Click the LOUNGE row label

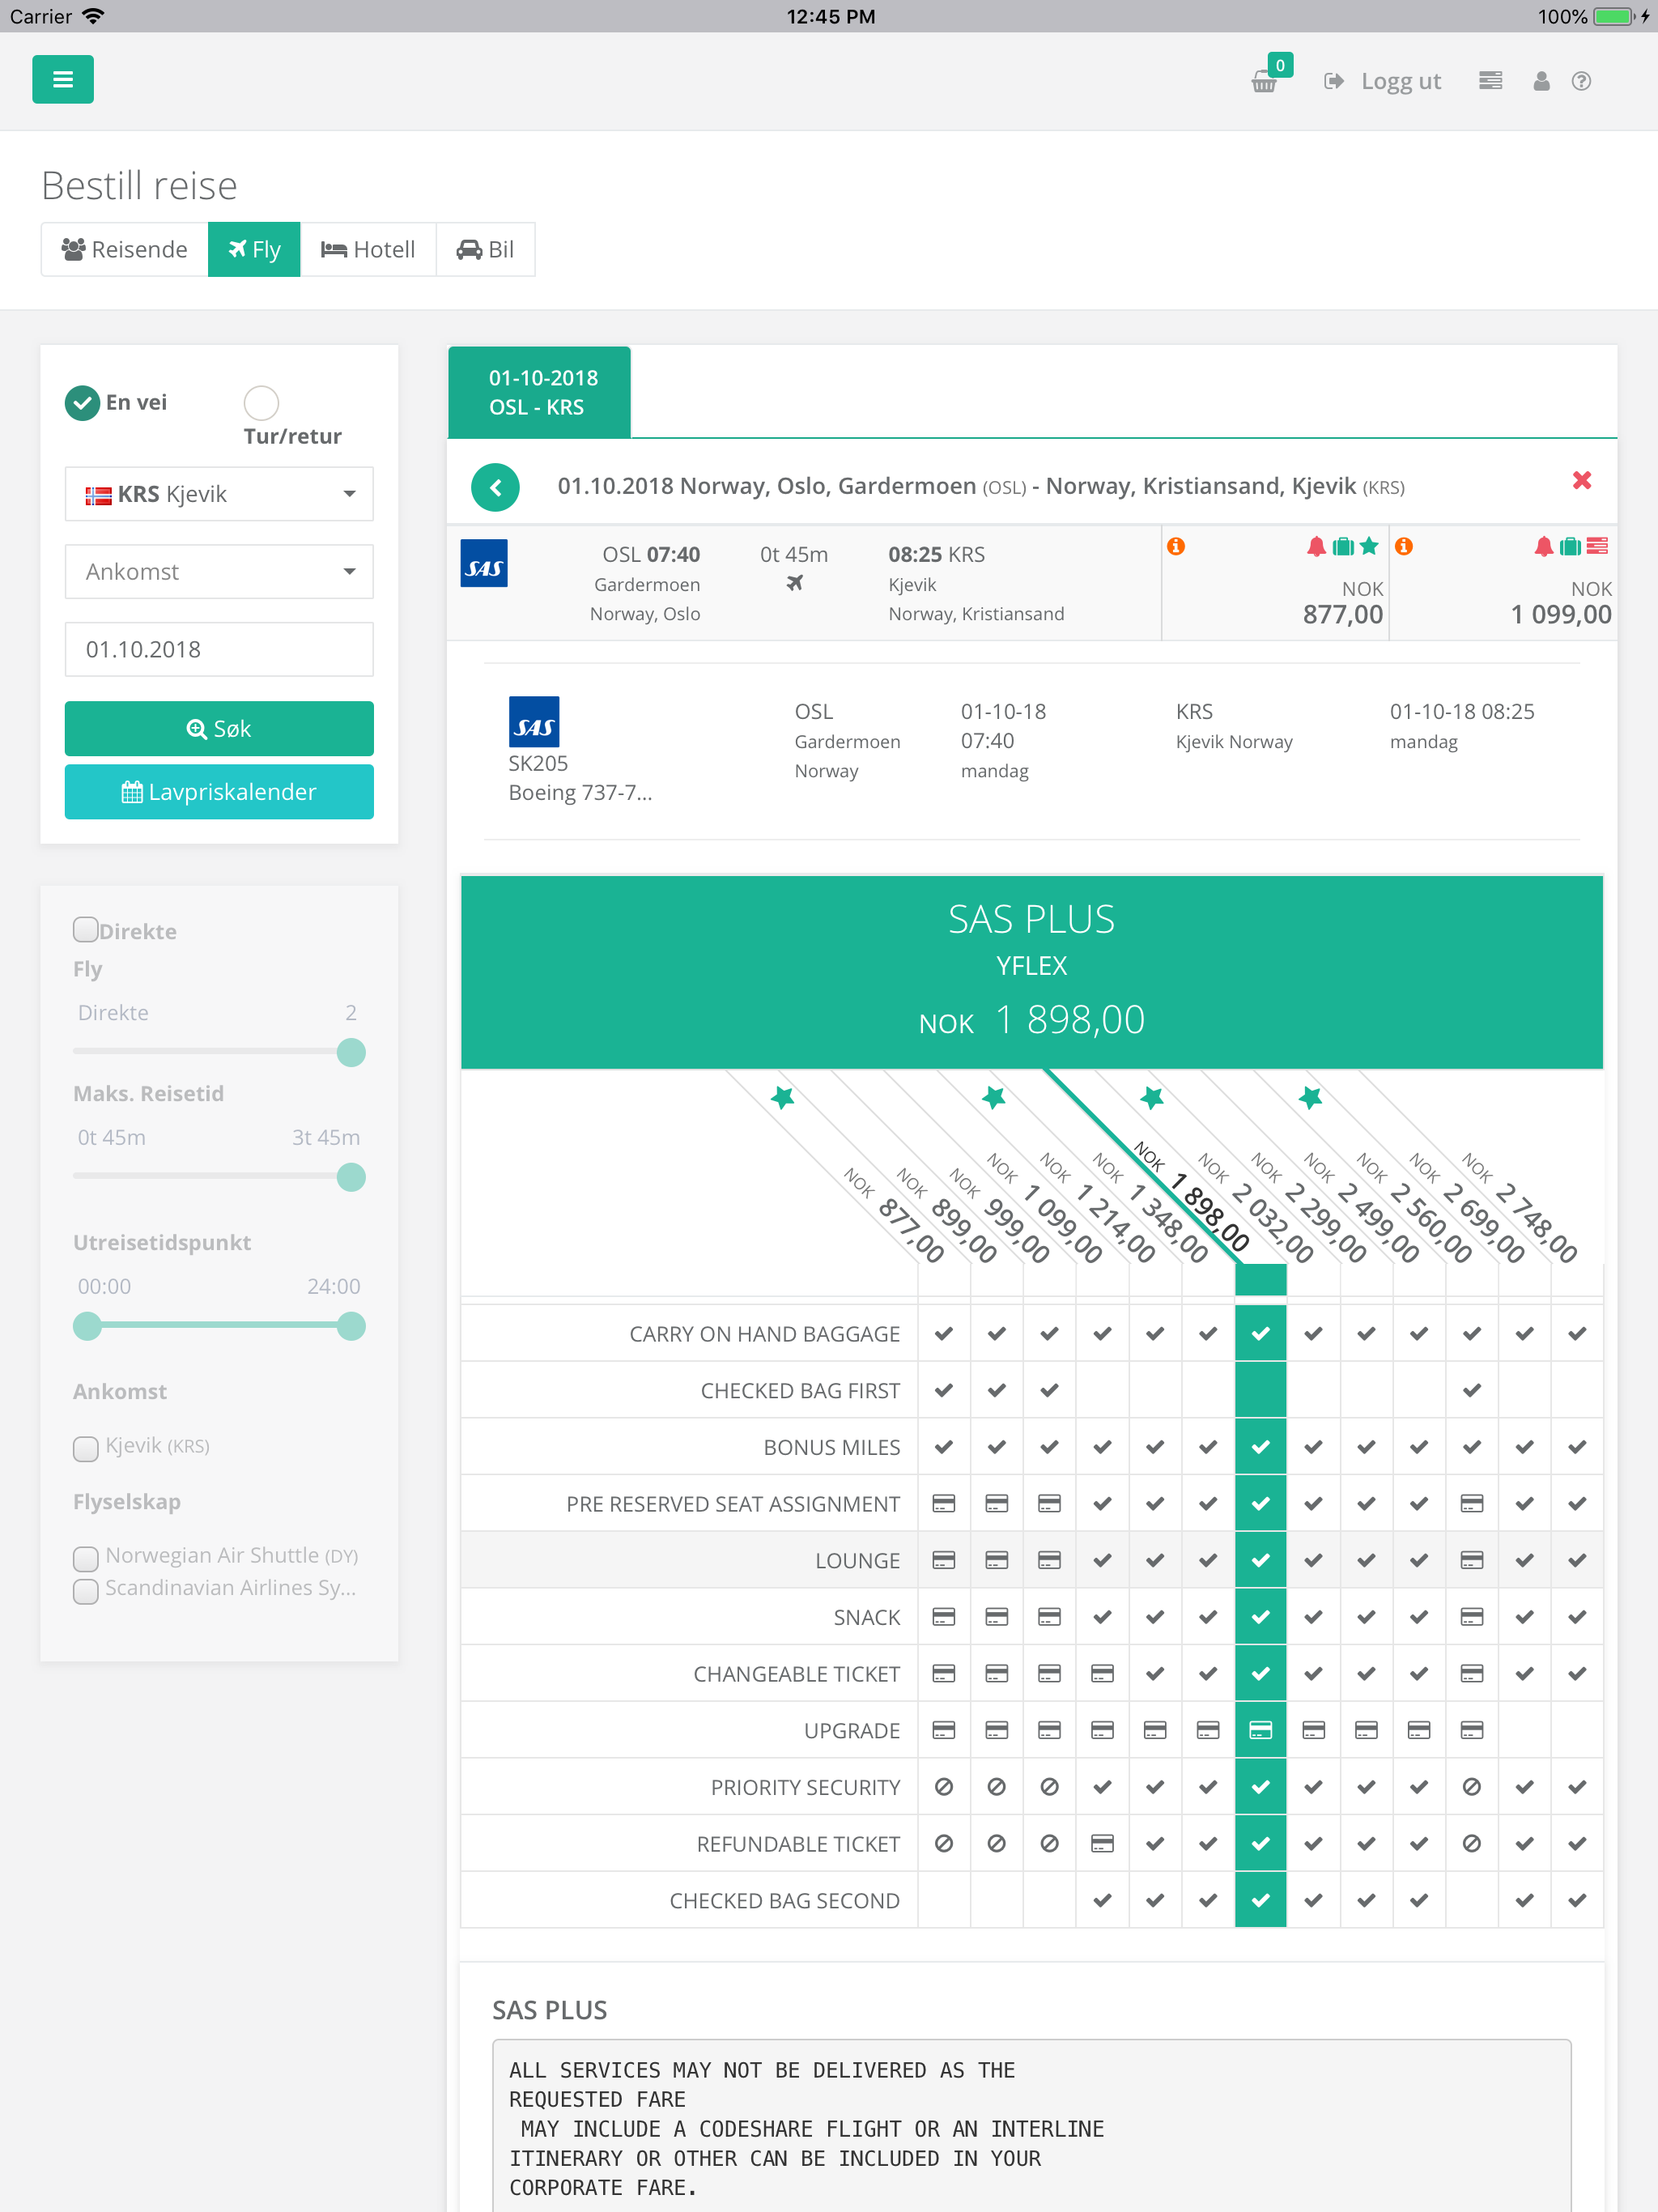tap(857, 1560)
